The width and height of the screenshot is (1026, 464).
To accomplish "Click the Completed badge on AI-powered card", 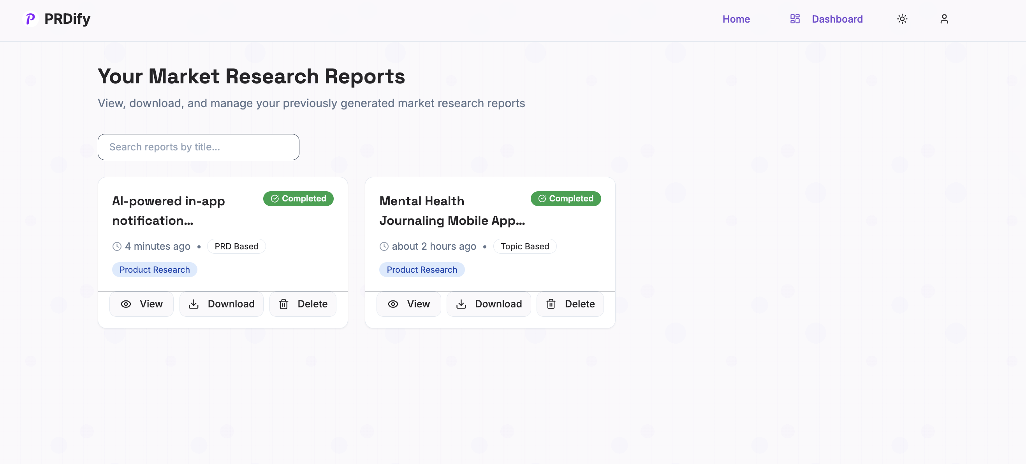I will pyautogui.click(x=298, y=199).
